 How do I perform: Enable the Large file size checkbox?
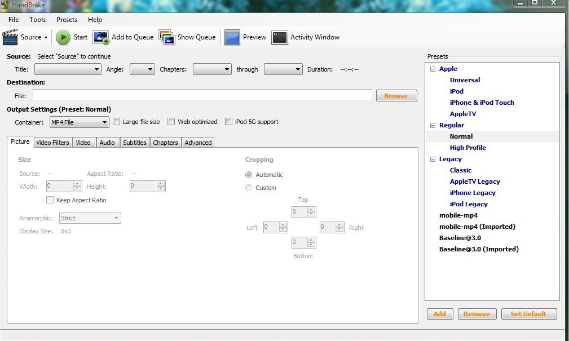(x=117, y=122)
